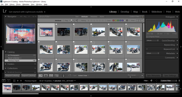The image size is (182, 97).
Task: Open the Sort Added Order dropdown
Action: point(84,76)
